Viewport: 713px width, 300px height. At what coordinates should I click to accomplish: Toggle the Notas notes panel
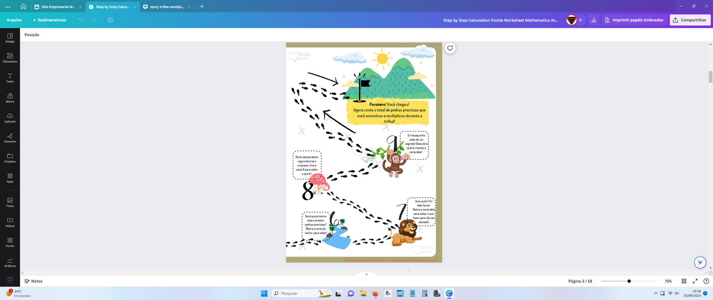(x=33, y=281)
